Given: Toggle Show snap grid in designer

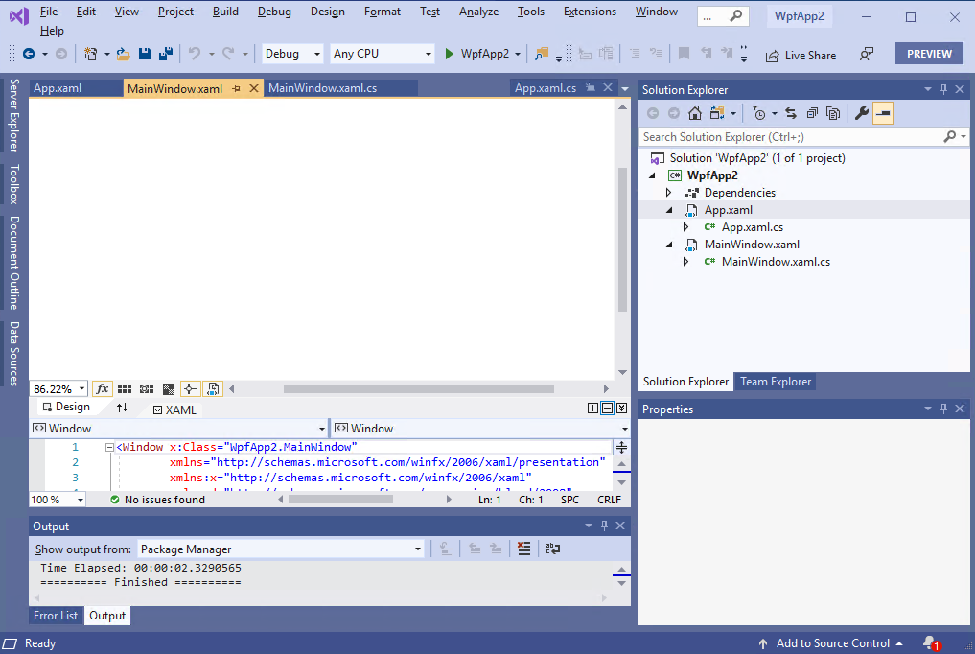Looking at the screenshot, I should click(125, 389).
